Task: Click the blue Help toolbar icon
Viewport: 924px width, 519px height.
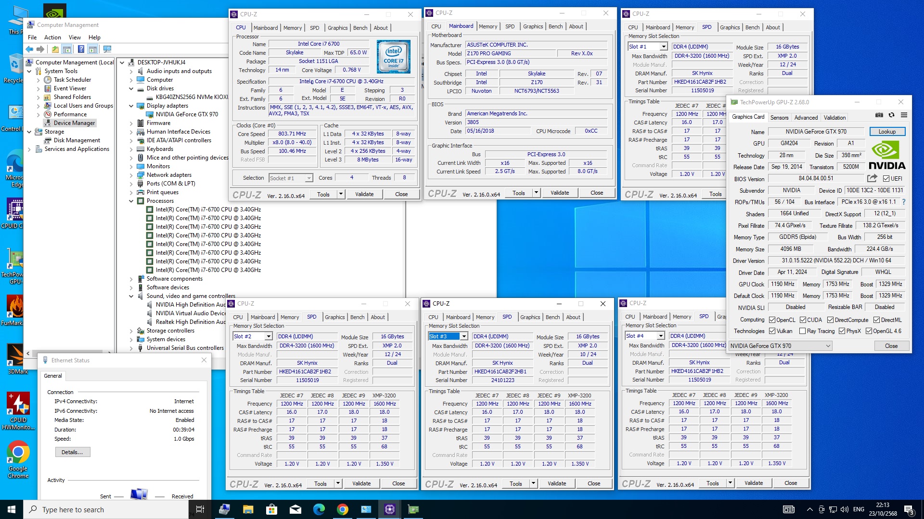Action: (x=81, y=49)
